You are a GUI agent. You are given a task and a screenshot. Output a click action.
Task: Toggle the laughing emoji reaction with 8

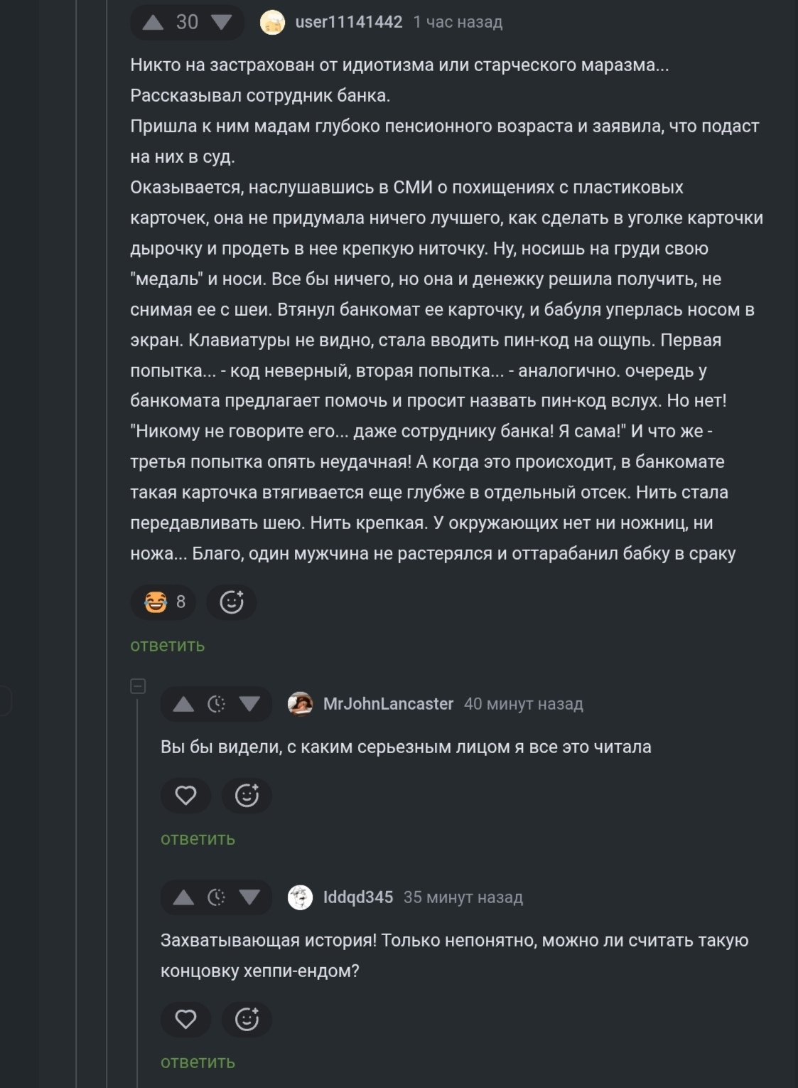coord(166,602)
